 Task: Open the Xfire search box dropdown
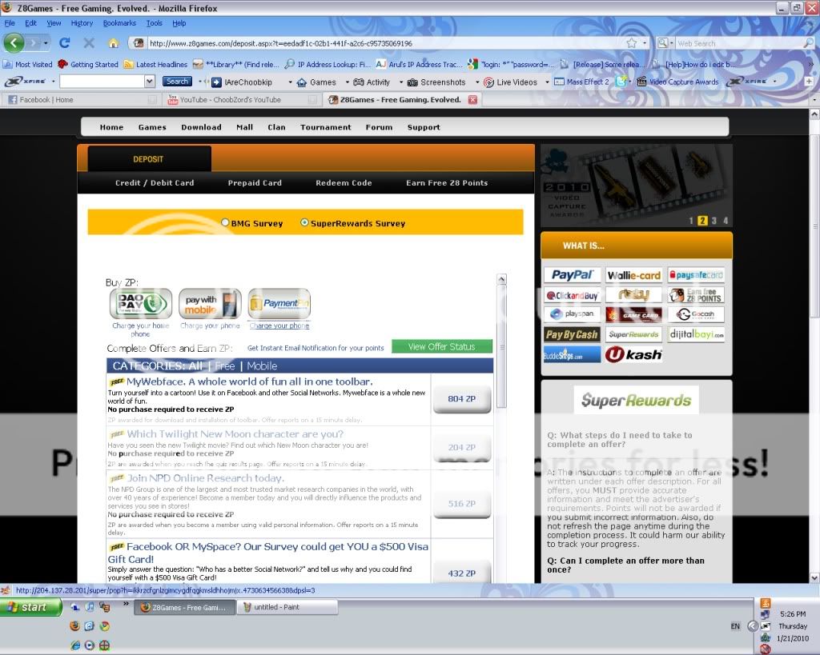[x=149, y=82]
